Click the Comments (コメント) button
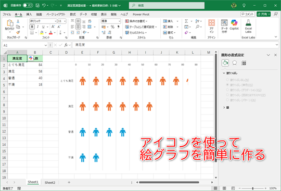The height and width of the screenshot is (191, 281). pos(248,14)
